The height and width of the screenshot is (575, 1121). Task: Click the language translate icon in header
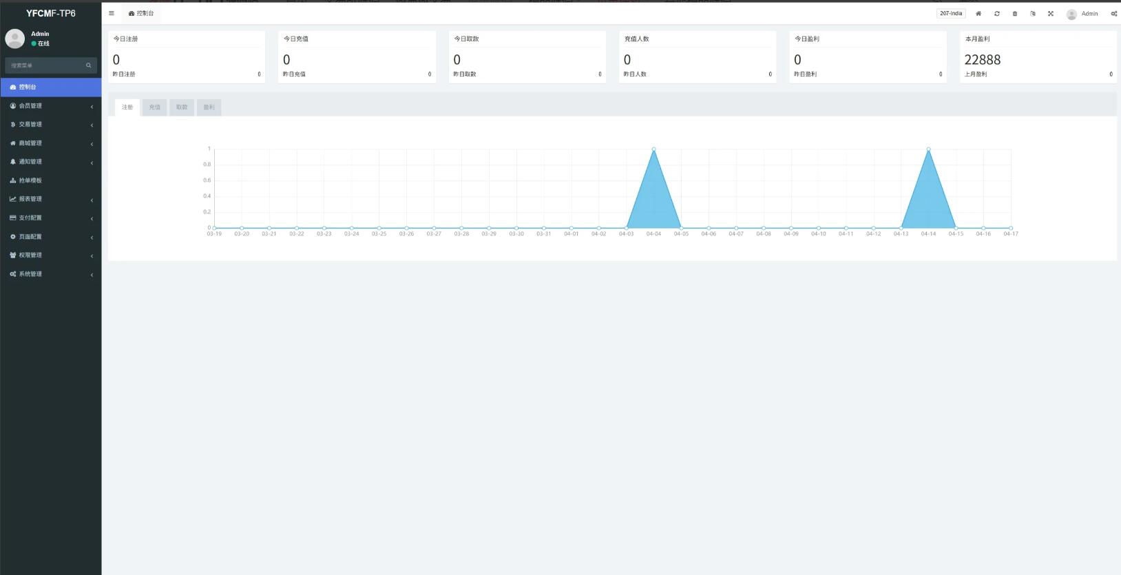[x=1032, y=14]
